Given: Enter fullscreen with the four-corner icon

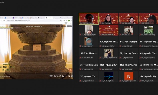Looking at the screenshot, I should [69, 76].
